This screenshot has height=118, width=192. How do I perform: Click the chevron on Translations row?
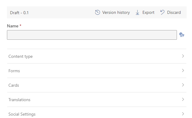click(x=183, y=99)
